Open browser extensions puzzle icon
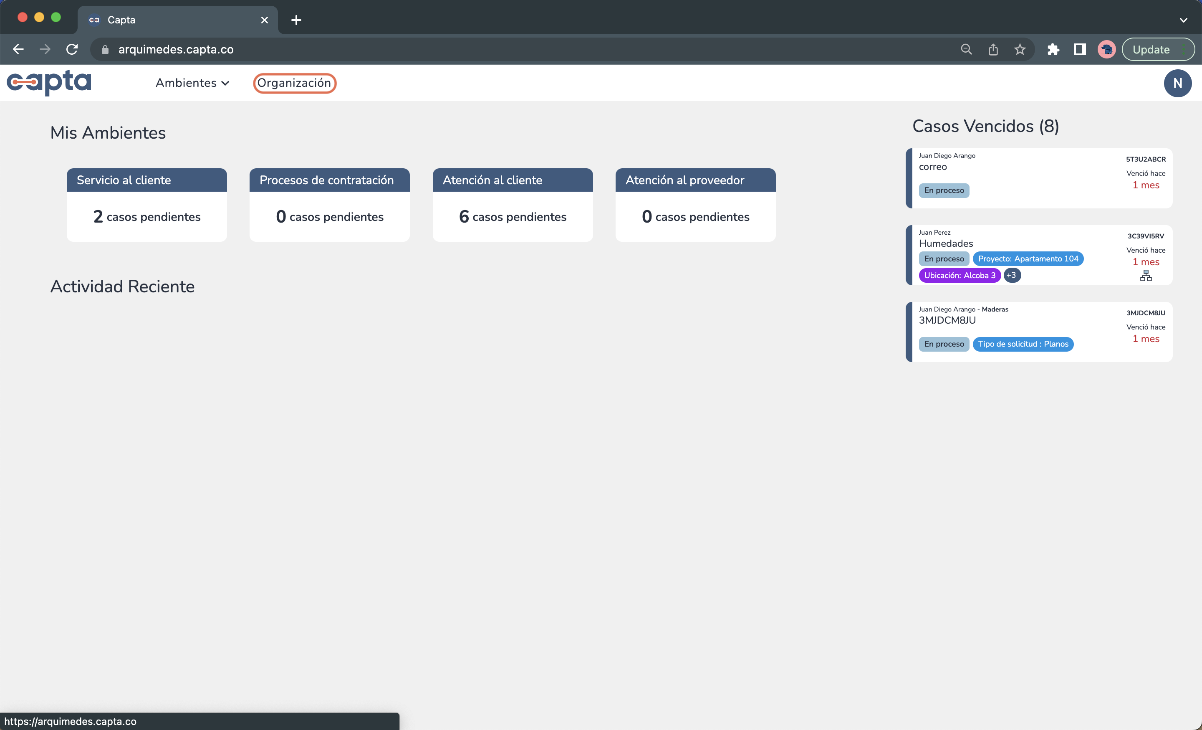Image resolution: width=1202 pixels, height=730 pixels. (1053, 49)
